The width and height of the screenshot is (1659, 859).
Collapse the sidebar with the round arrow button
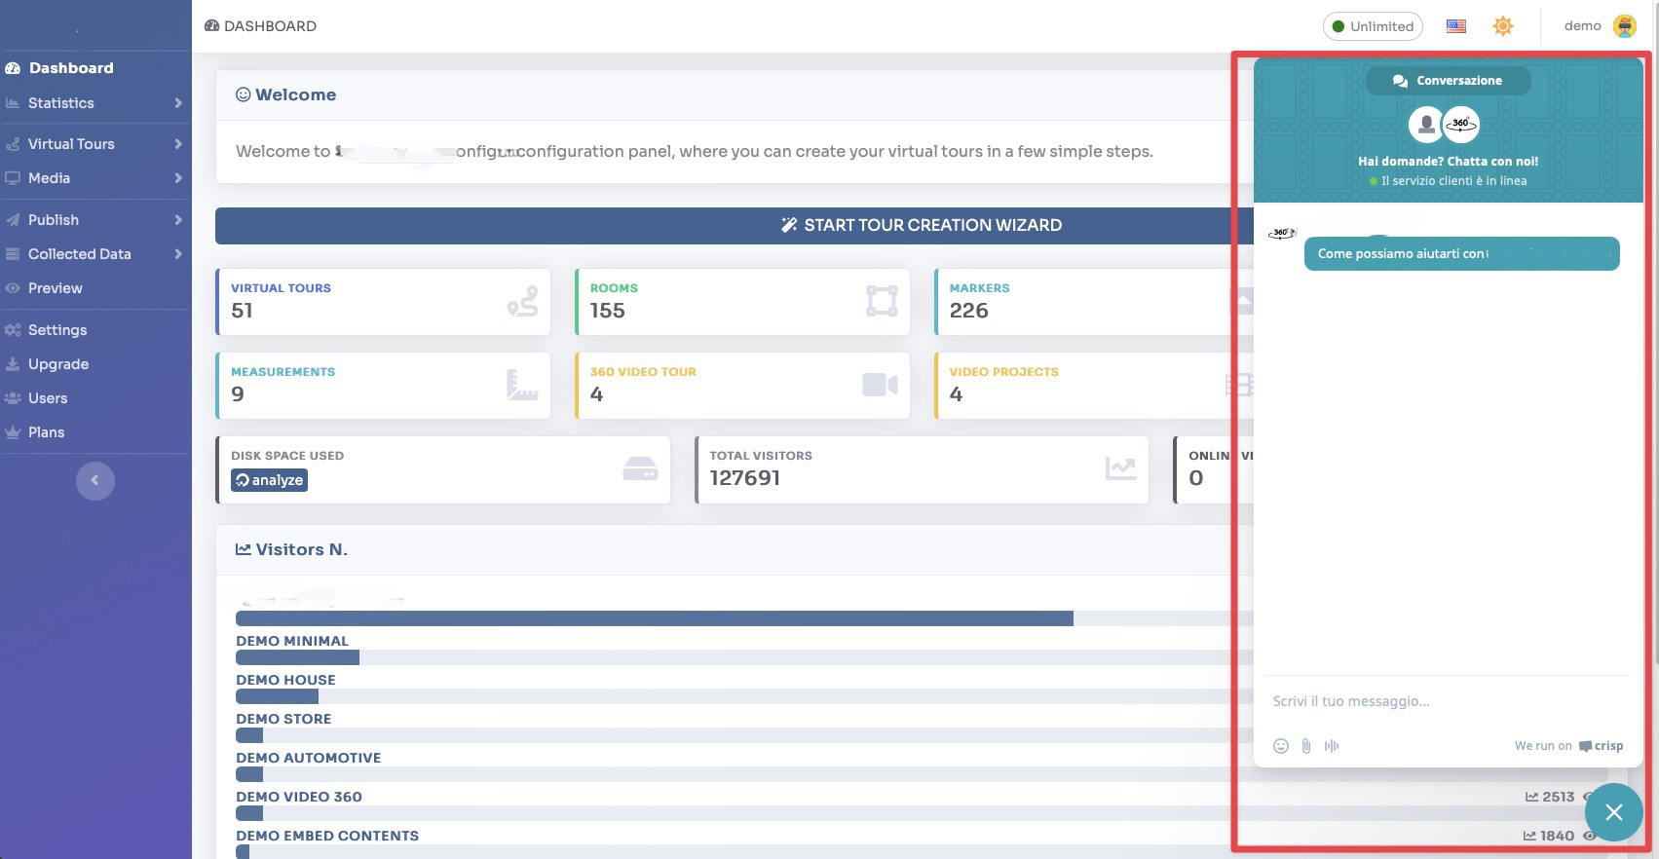(x=95, y=480)
